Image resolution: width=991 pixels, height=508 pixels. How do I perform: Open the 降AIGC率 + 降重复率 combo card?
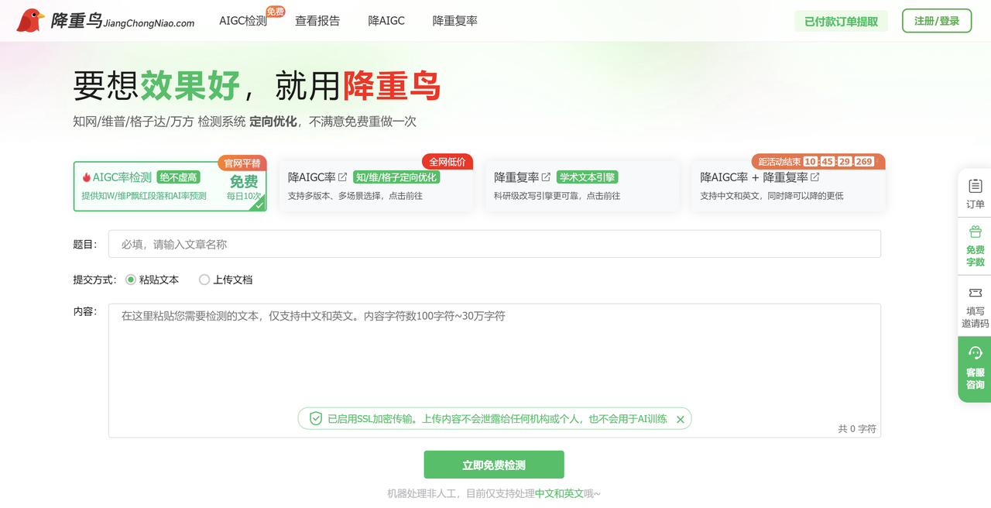coord(788,186)
